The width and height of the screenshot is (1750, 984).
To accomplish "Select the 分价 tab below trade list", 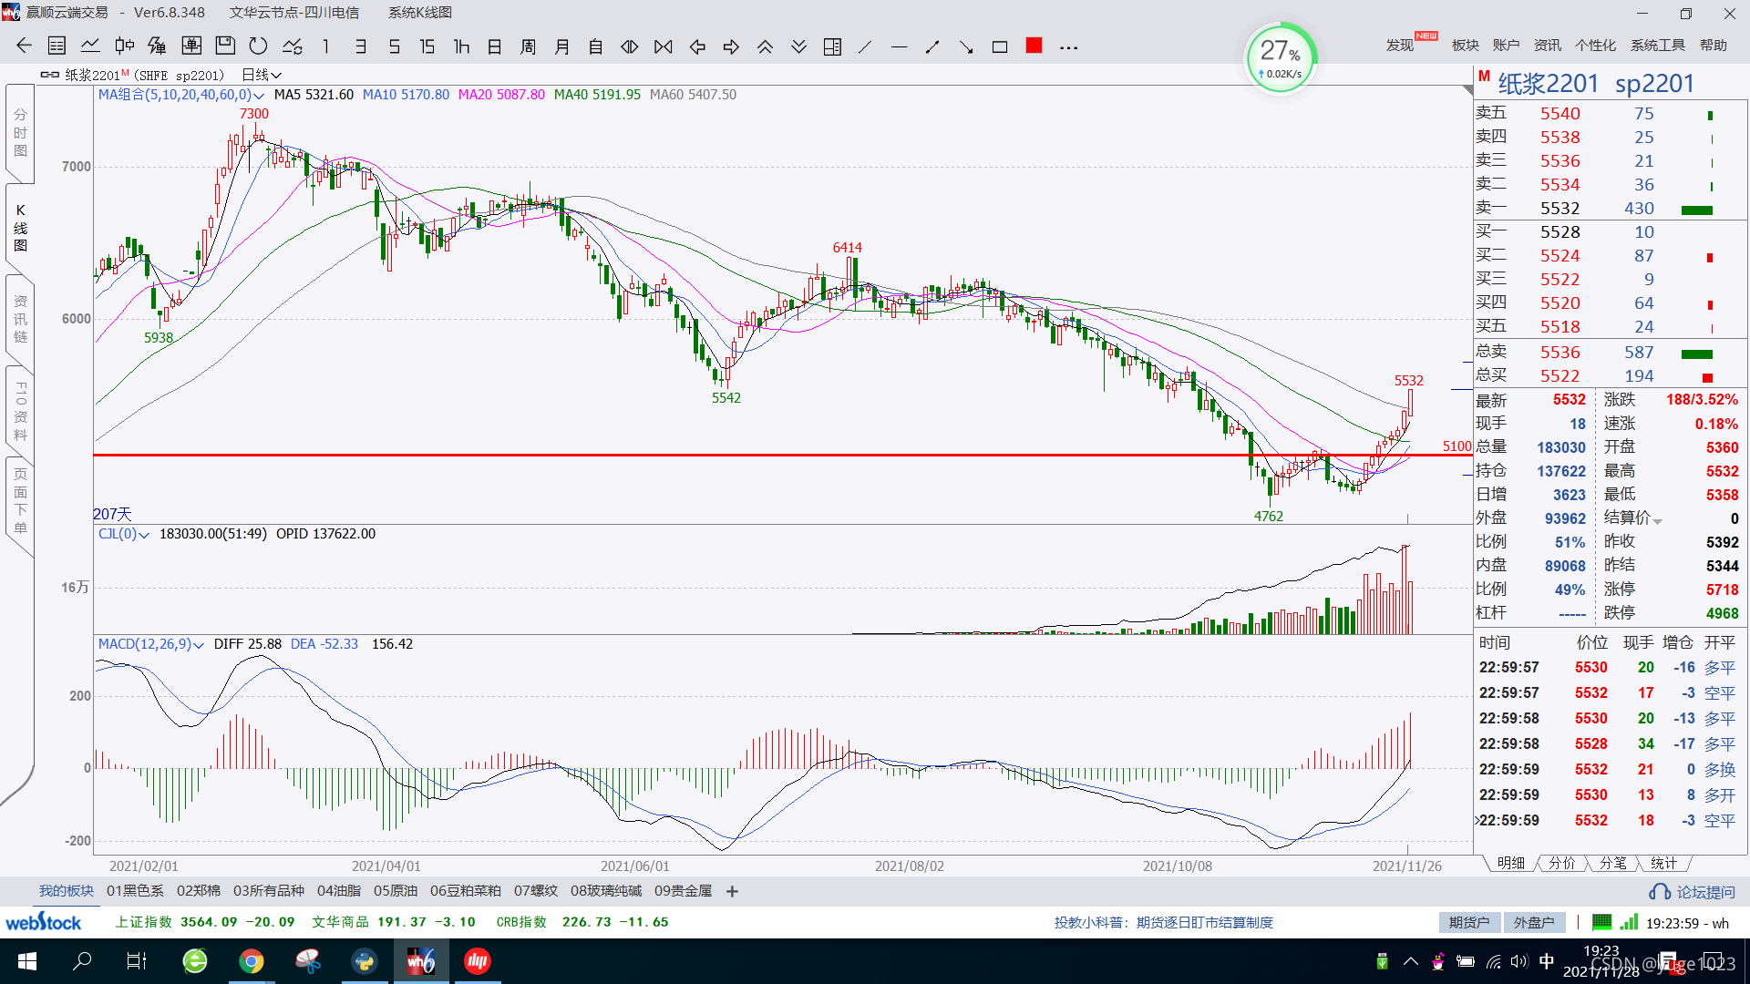I will pyautogui.click(x=1562, y=863).
